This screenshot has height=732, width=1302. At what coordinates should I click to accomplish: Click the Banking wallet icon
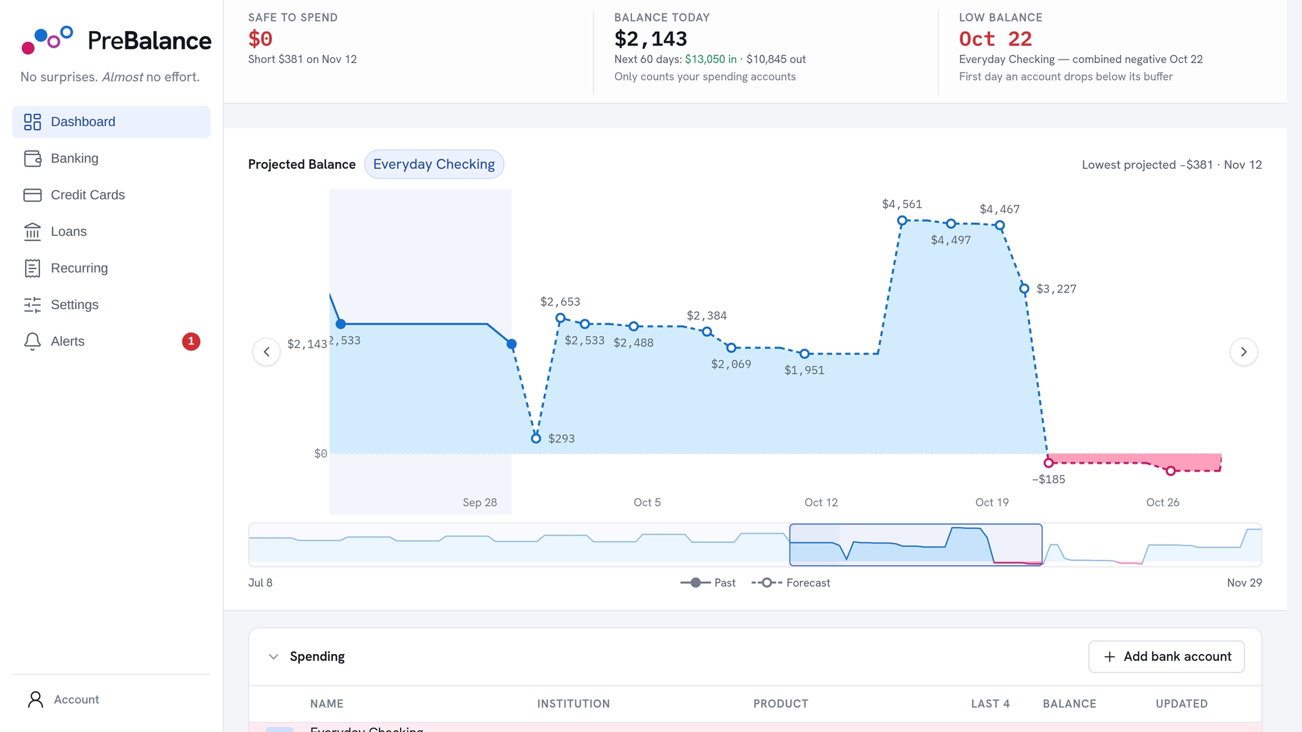33,159
